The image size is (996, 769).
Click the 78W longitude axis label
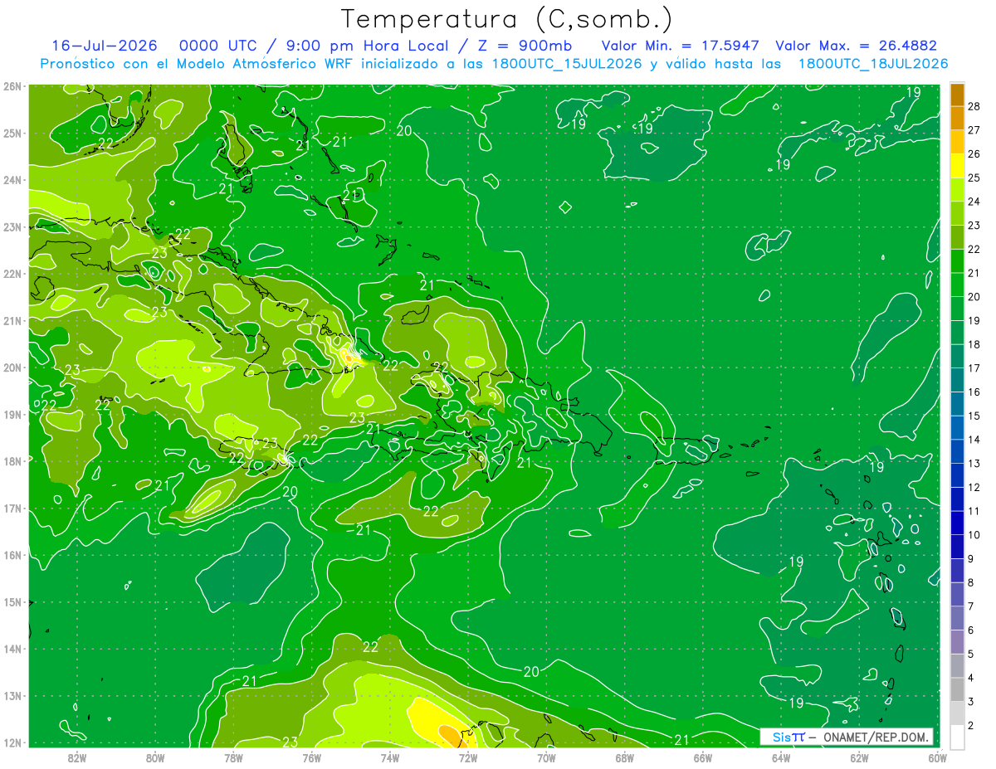pyautogui.click(x=233, y=757)
